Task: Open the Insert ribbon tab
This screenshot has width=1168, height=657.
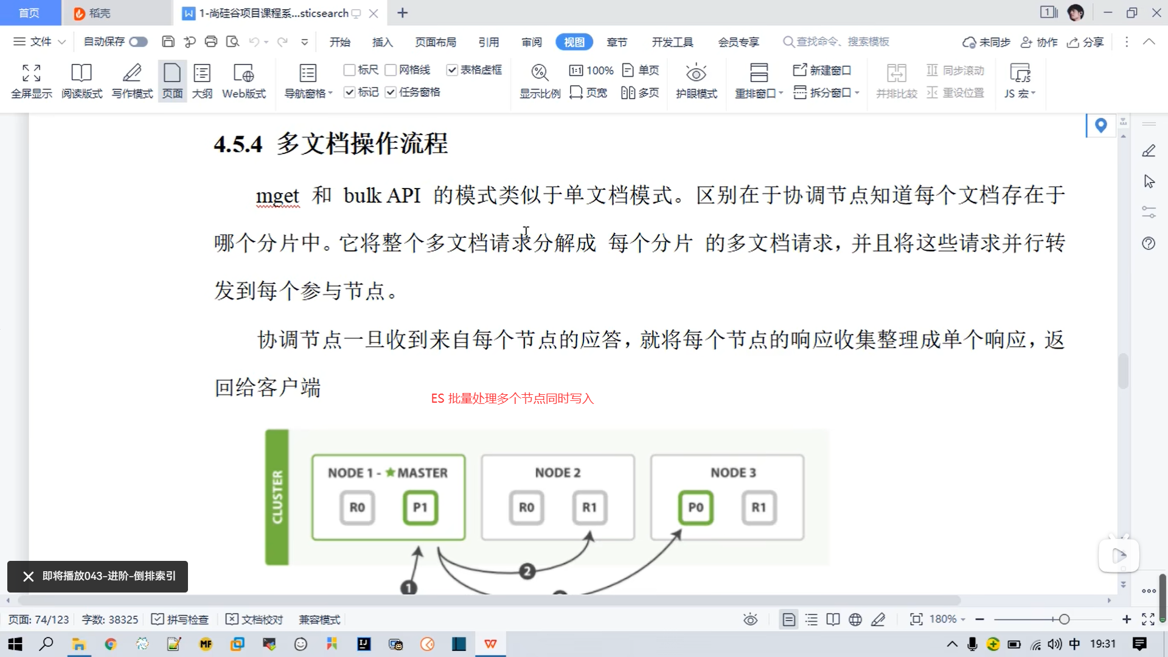Action: pos(382,41)
